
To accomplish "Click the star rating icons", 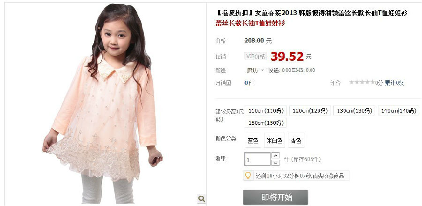I will pyautogui.click(x=362, y=82).
